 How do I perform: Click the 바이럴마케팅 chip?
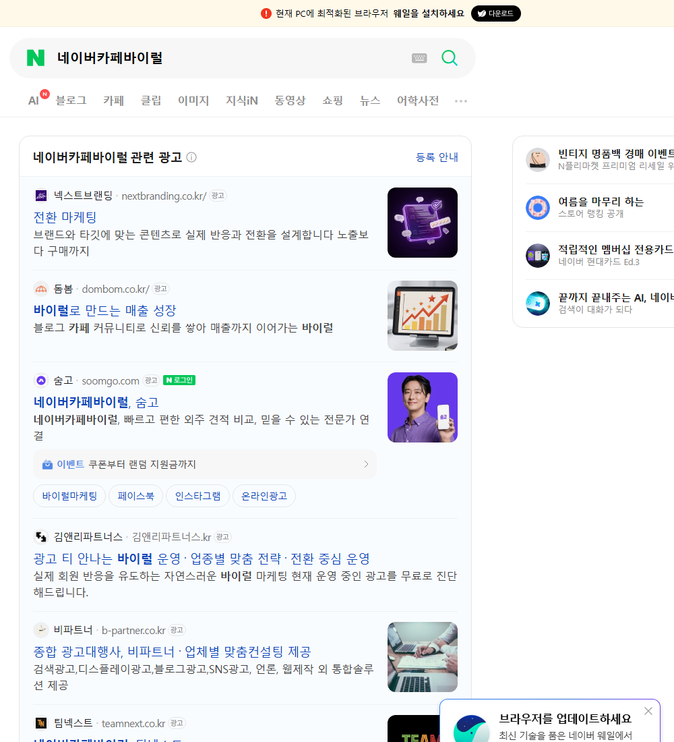pyautogui.click(x=69, y=496)
